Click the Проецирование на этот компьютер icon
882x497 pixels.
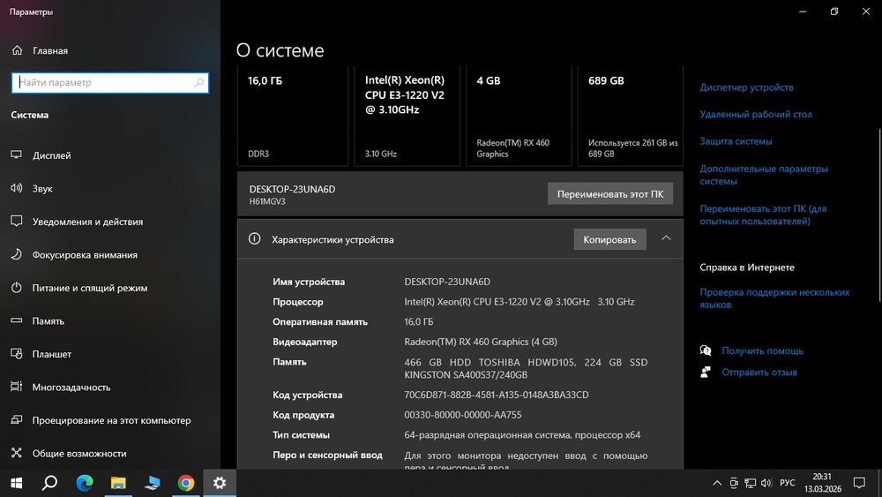(x=16, y=420)
